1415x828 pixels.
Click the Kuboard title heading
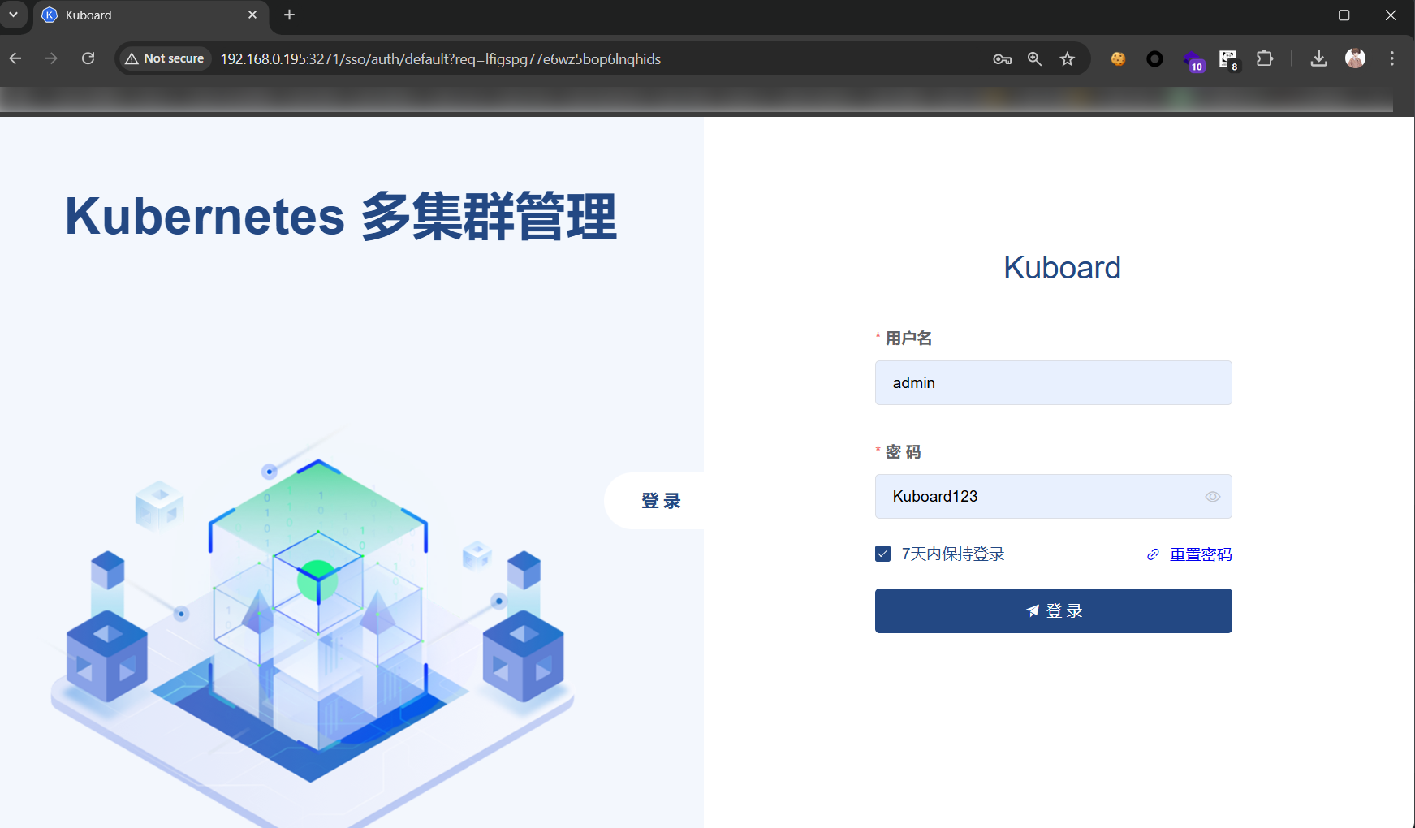pos(1062,268)
